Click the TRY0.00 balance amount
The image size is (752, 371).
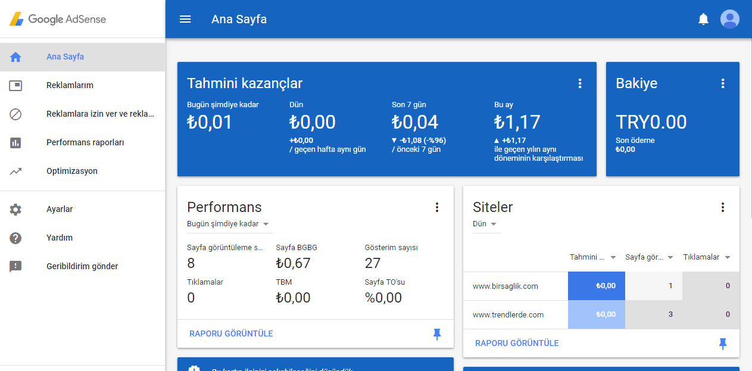(651, 122)
